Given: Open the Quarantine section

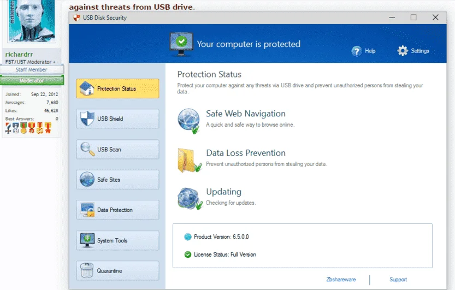Looking at the screenshot, I should point(117,270).
